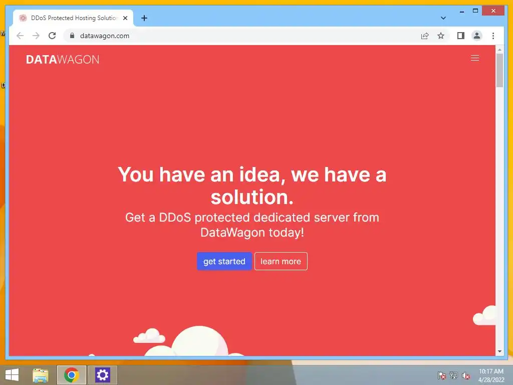View site security lock info
The width and height of the screenshot is (513, 385).
pyautogui.click(x=72, y=36)
